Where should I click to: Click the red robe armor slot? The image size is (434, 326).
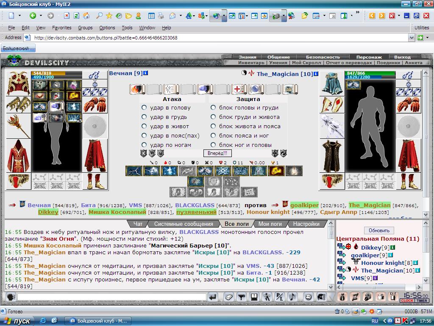coord(18,155)
